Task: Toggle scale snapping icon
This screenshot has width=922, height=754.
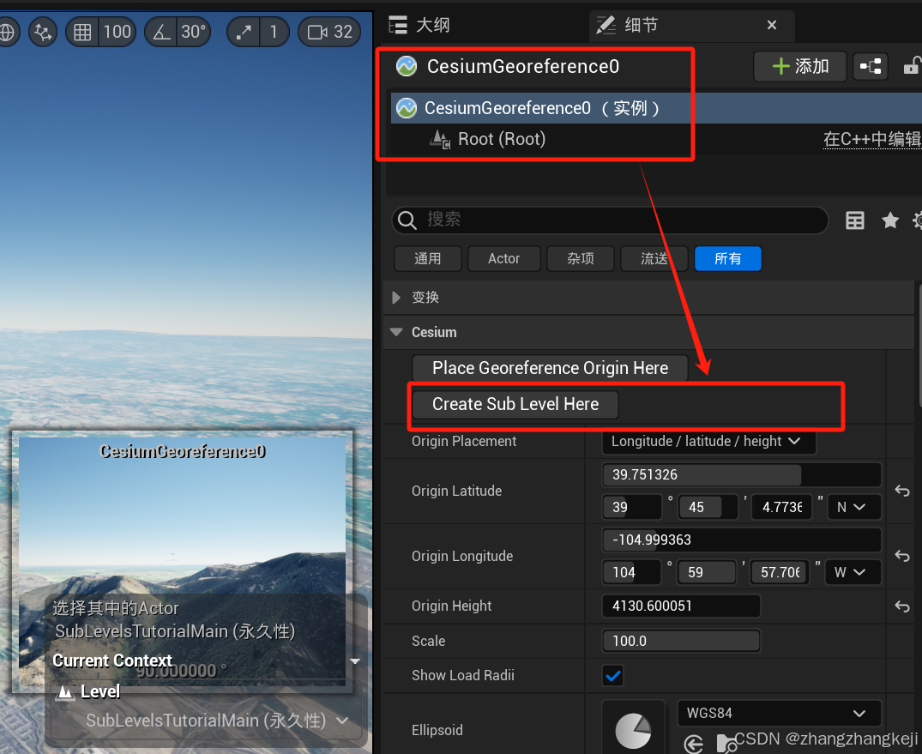Action: (243, 32)
